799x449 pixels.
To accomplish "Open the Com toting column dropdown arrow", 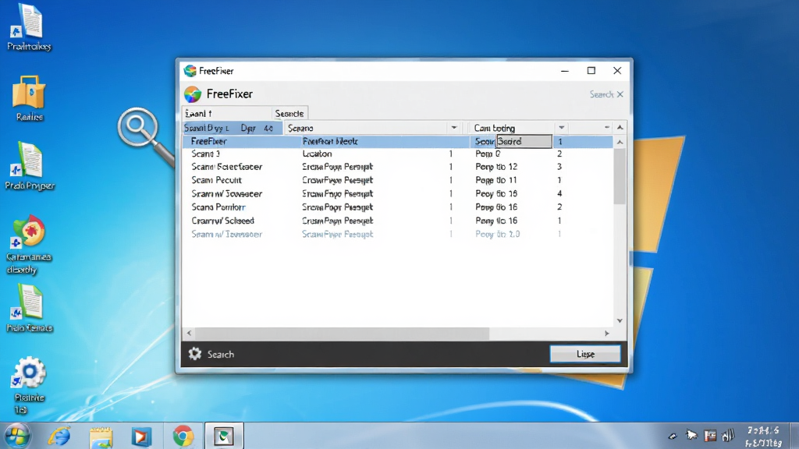I will pos(561,128).
